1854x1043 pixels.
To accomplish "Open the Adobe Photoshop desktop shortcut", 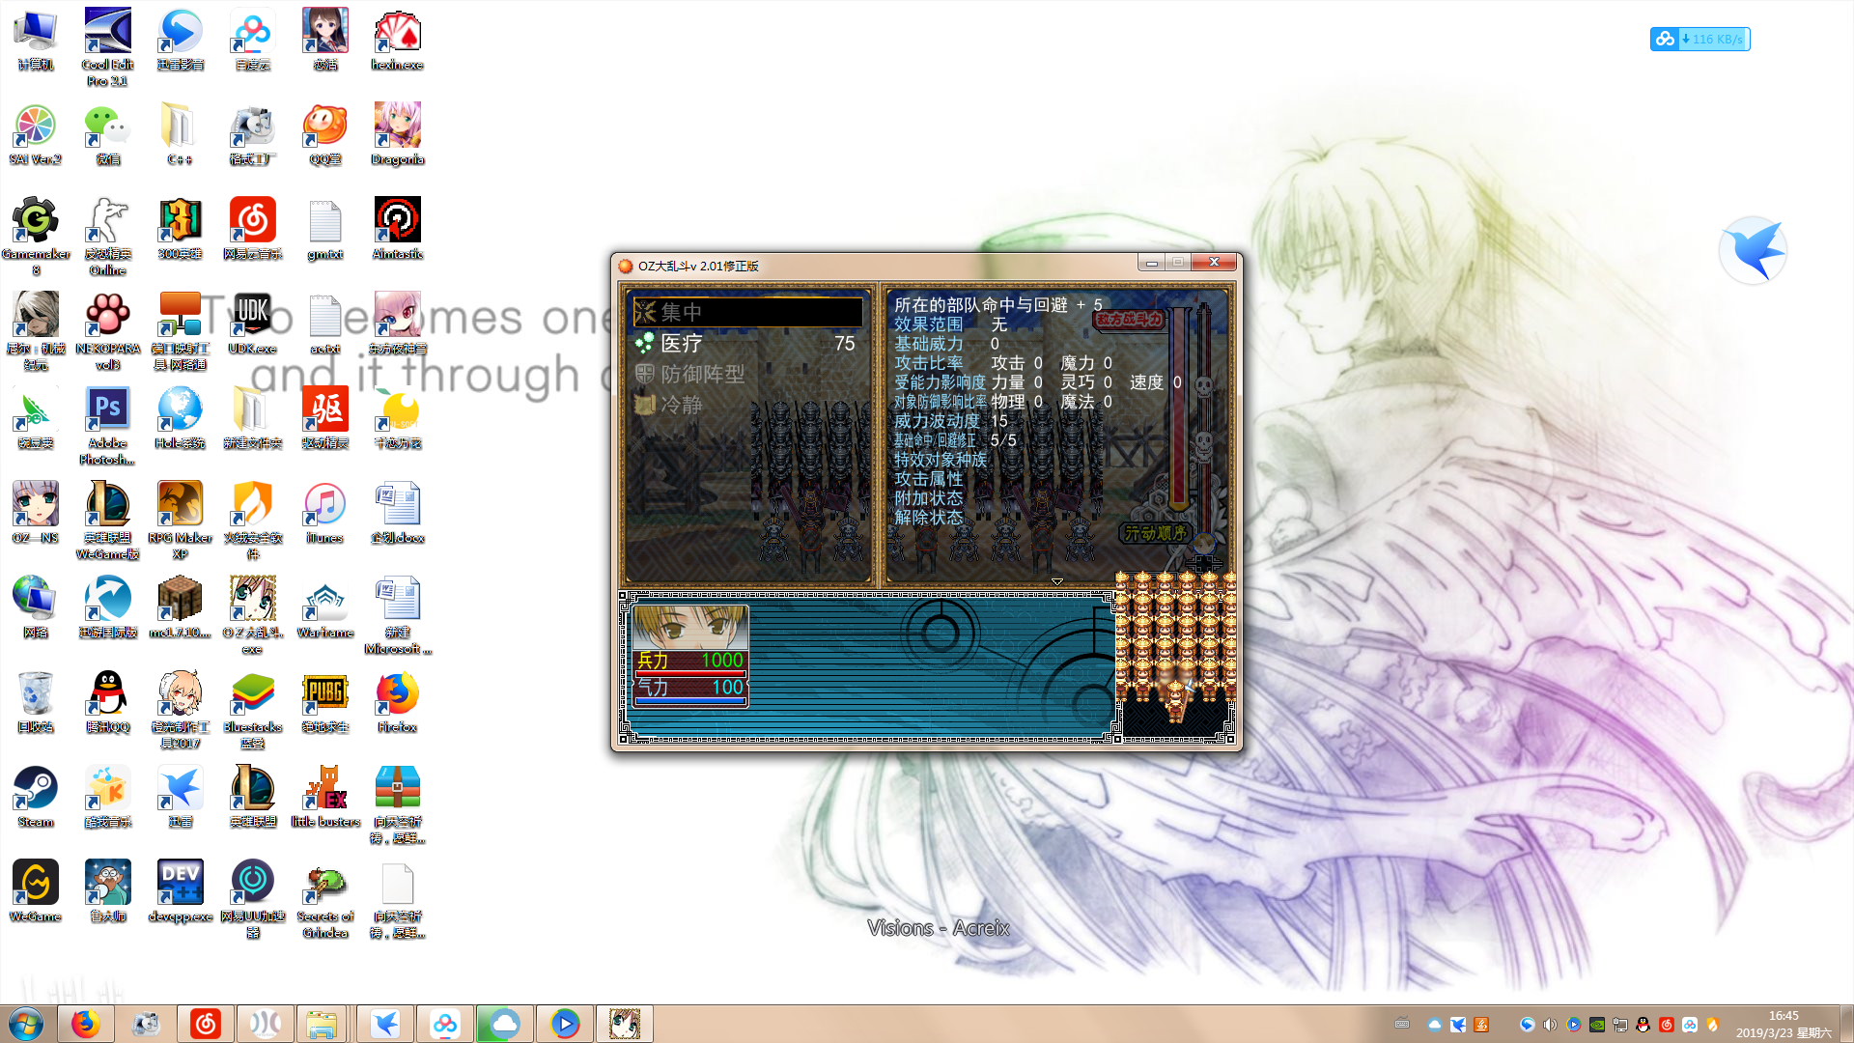I will 107,426.
